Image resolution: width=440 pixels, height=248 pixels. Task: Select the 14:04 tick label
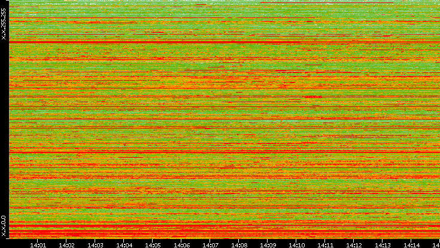[x=124, y=245]
